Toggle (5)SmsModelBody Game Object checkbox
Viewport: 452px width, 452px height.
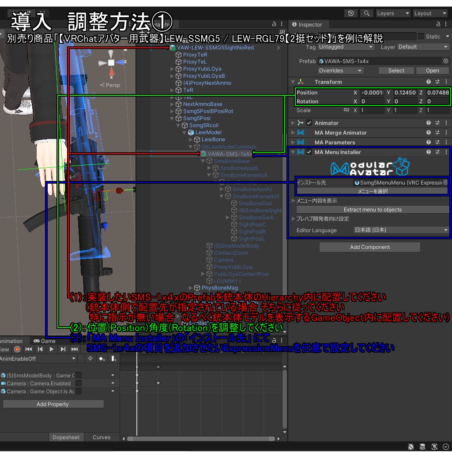pyautogui.click(x=79, y=375)
